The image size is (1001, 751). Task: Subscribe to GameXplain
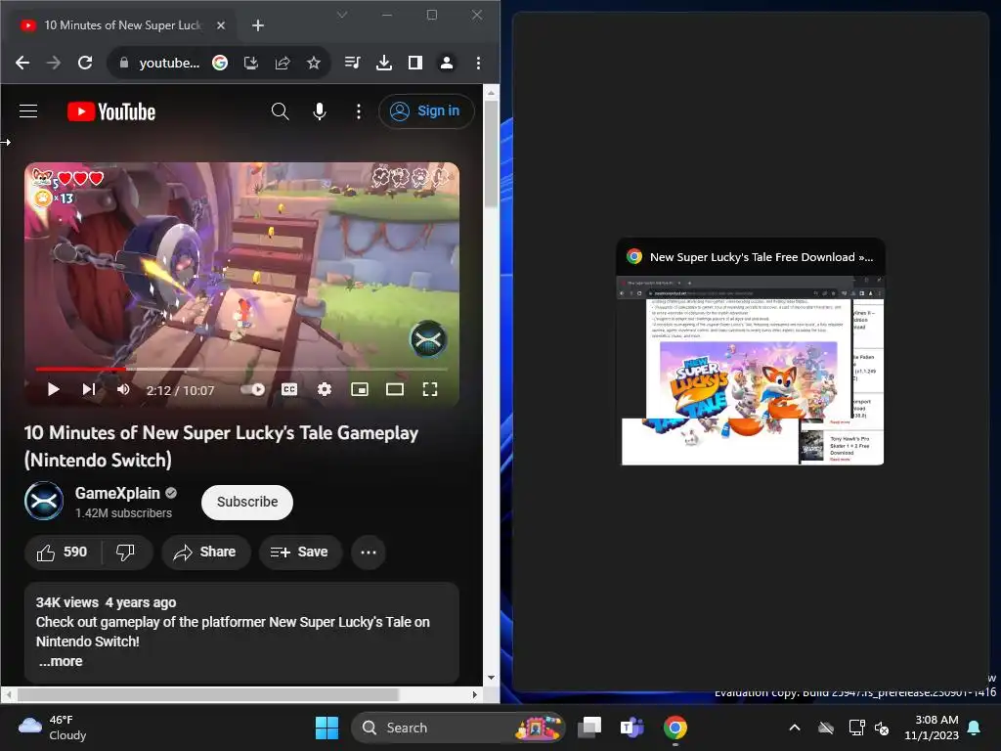click(x=247, y=503)
